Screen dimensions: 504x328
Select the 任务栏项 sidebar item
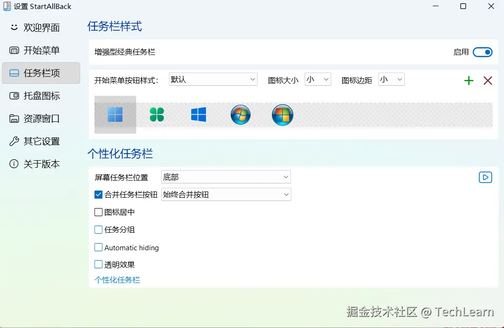(41, 73)
